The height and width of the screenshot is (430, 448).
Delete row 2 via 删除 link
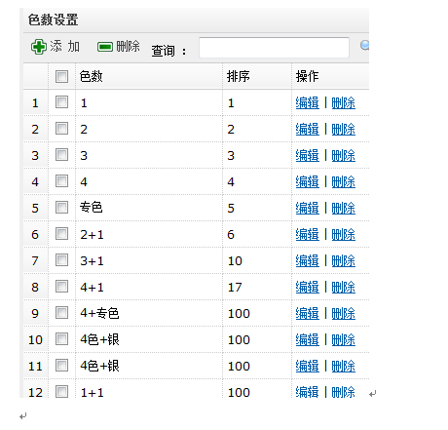click(x=344, y=130)
